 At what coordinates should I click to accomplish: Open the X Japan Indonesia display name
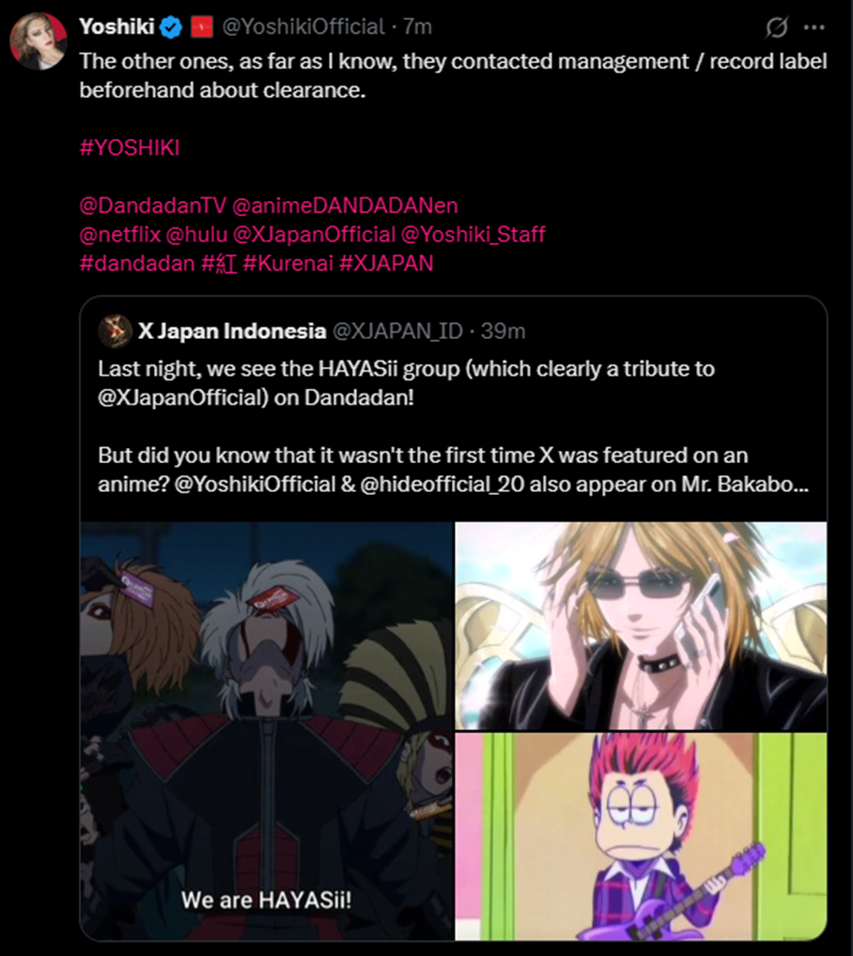232,332
